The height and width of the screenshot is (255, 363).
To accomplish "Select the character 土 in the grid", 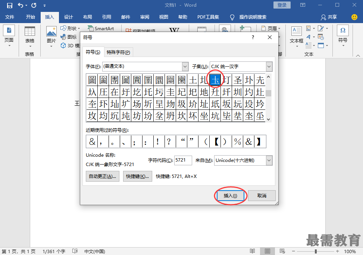I will pyautogui.click(x=193, y=80).
